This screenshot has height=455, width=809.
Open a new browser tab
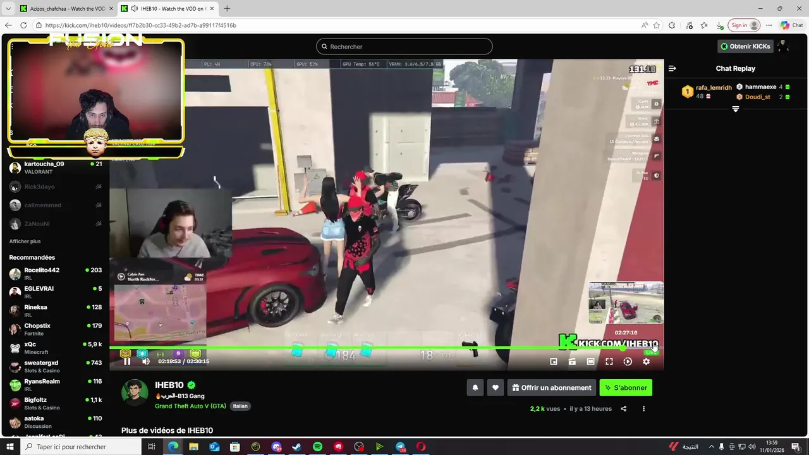click(227, 8)
